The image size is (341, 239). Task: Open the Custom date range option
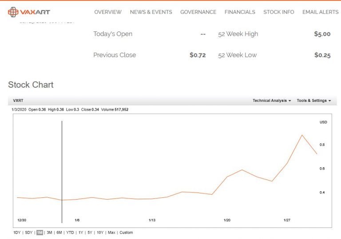(126, 232)
